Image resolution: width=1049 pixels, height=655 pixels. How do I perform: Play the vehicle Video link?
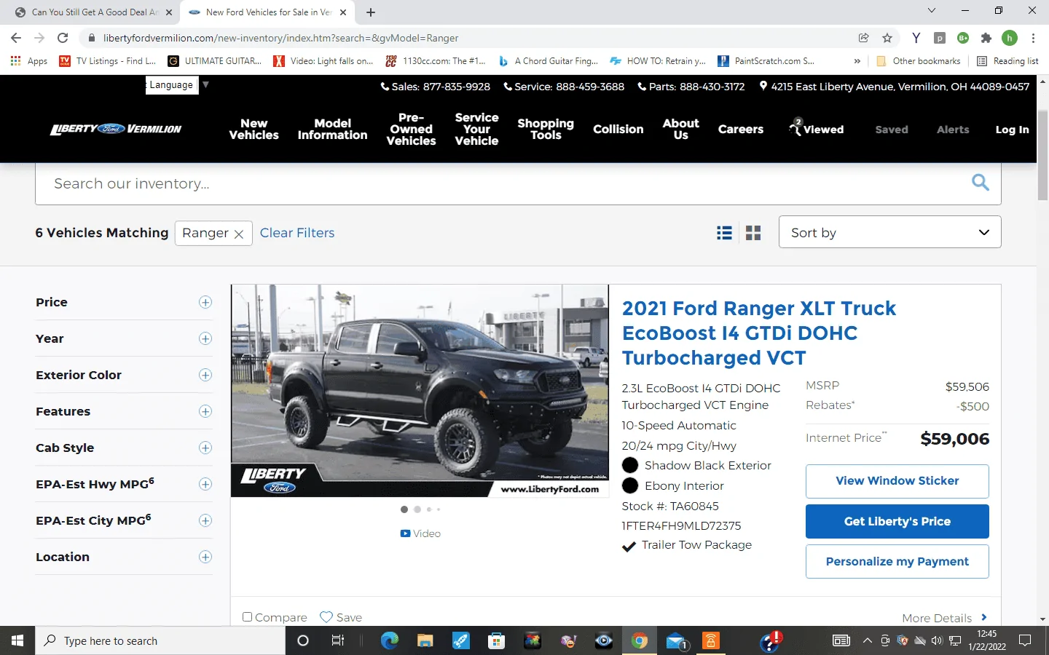(x=420, y=533)
